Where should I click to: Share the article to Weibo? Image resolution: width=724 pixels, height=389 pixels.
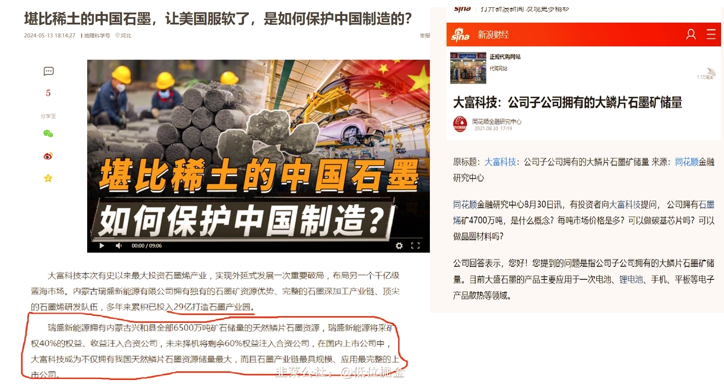pyautogui.click(x=48, y=156)
